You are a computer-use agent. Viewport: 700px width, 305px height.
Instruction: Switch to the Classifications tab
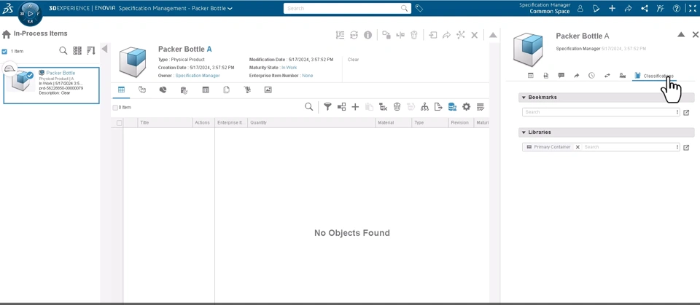pos(654,76)
